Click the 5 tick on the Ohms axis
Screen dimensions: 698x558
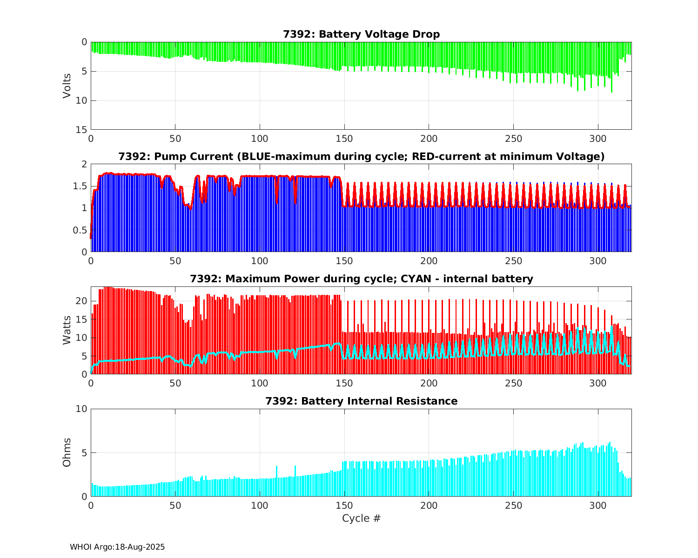tap(84, 453)
